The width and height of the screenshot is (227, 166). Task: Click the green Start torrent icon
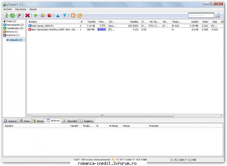click(x=36, y=15)
